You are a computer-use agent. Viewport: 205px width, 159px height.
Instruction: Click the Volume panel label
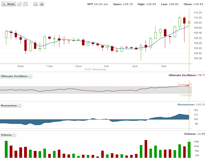6,135
